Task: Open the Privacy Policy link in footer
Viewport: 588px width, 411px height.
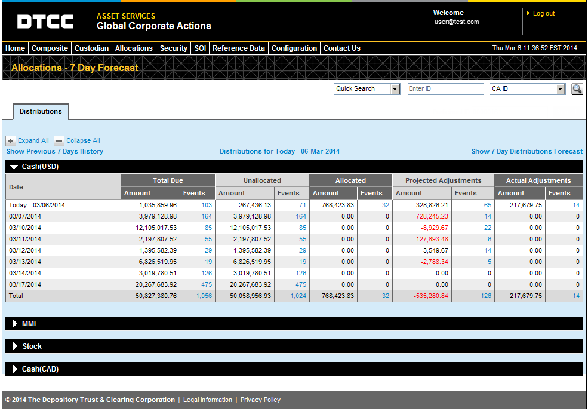Action: click(260, 400)
